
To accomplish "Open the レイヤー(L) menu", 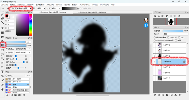I will (x=21, y=5).
